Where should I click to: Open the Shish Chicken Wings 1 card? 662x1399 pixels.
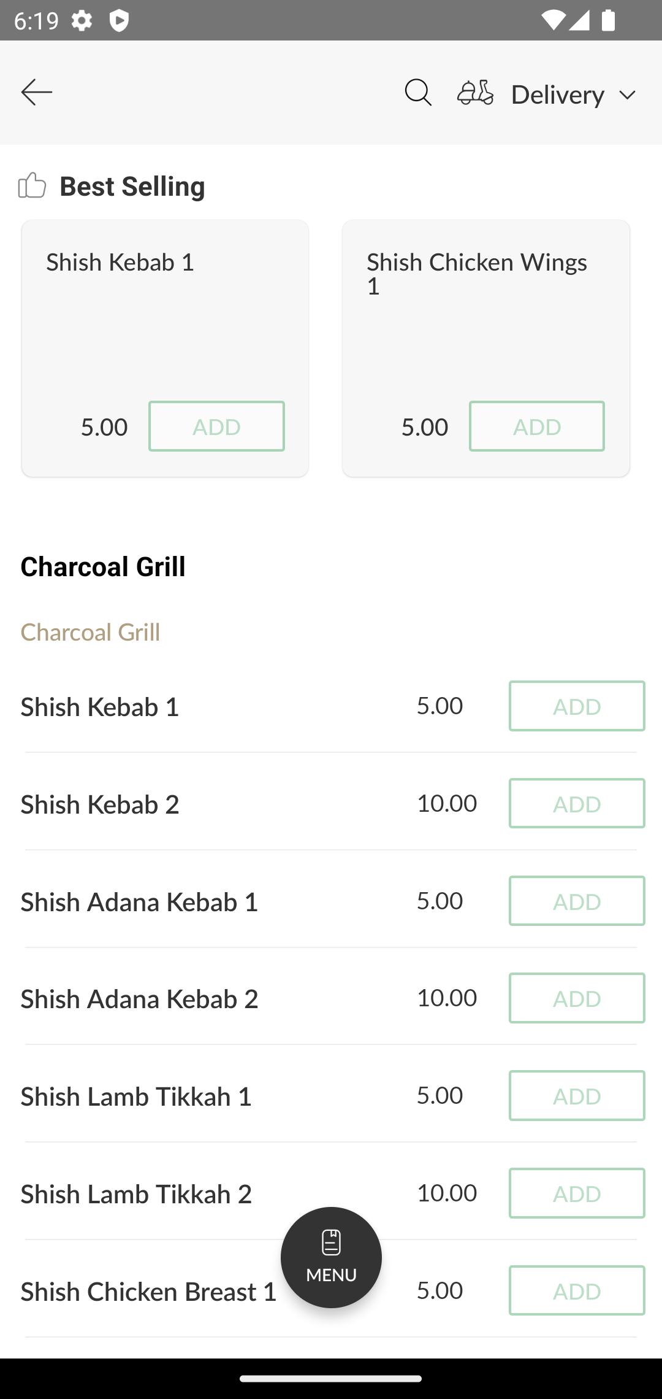coord(486,349)
